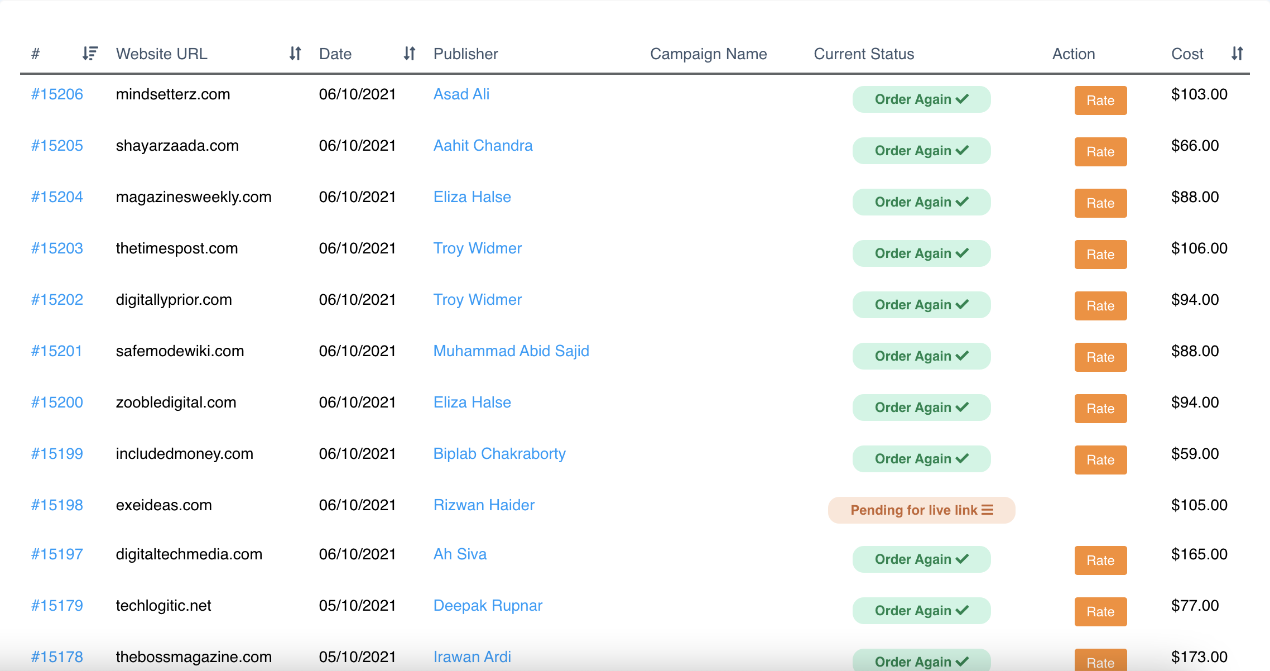Click Order Again for shayarzaada.com
Viewport: 1270px width, 671px height.
[x=921, y=151]
